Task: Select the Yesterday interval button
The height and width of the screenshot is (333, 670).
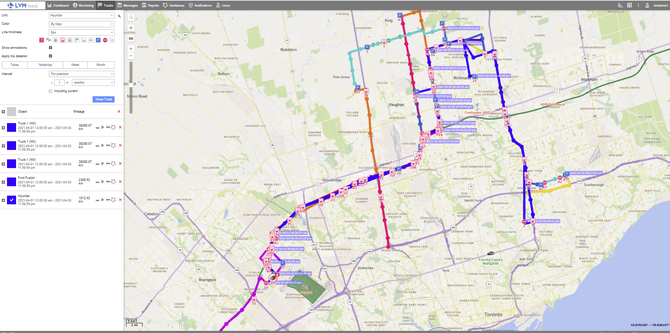Action: (x=45, y=65)
